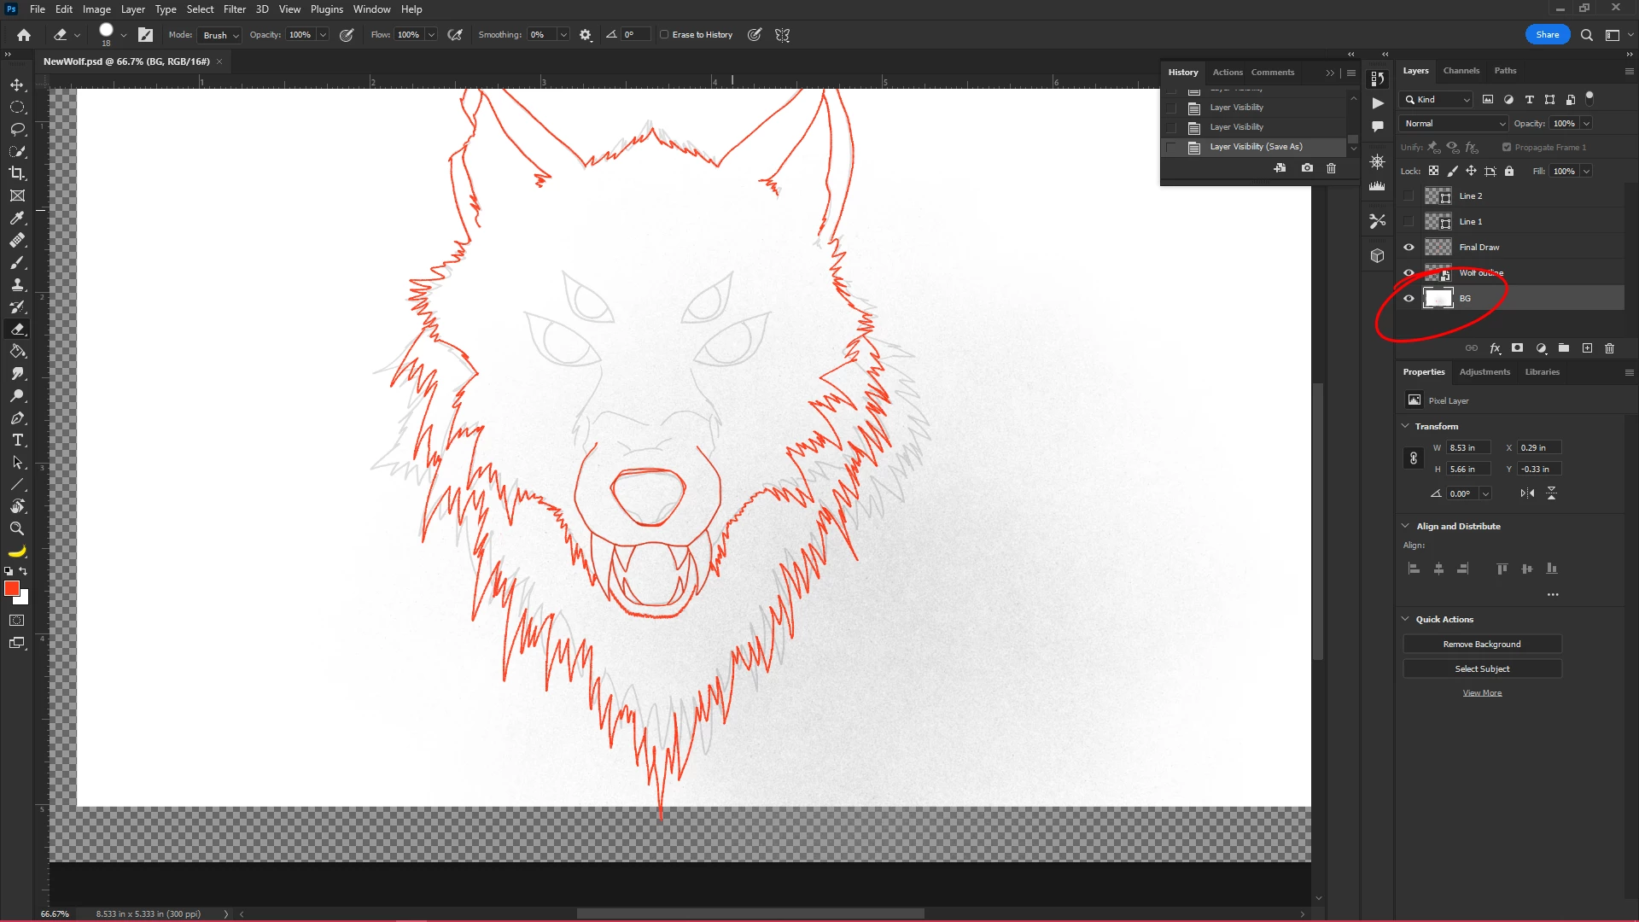The image size is (1639, 922).
Task: Collapse the Quick Actions section
Action: tap(1406, 619)
